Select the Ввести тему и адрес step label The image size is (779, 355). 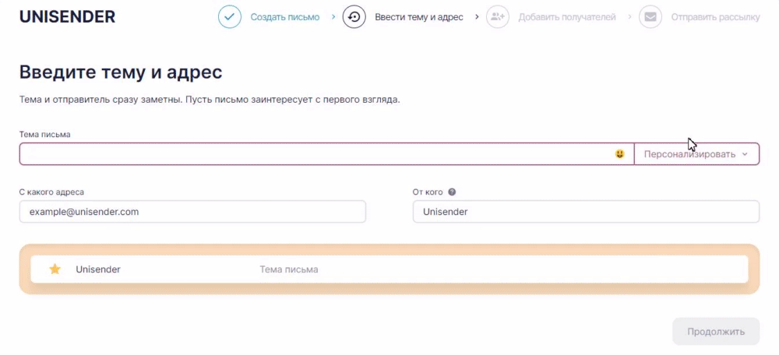click(419, 17)
